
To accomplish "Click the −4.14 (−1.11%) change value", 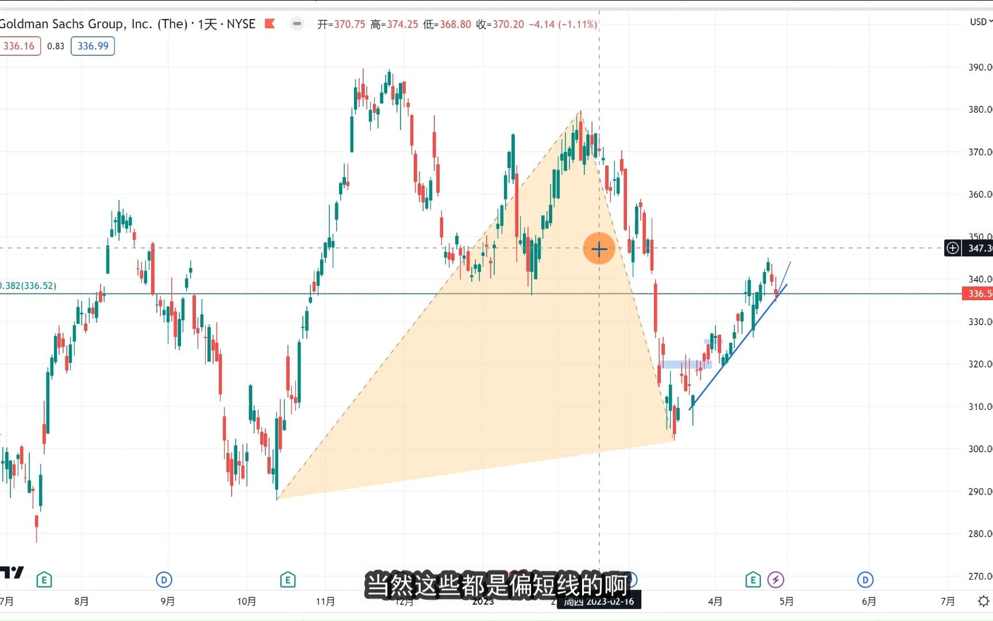I will [563, 24].
